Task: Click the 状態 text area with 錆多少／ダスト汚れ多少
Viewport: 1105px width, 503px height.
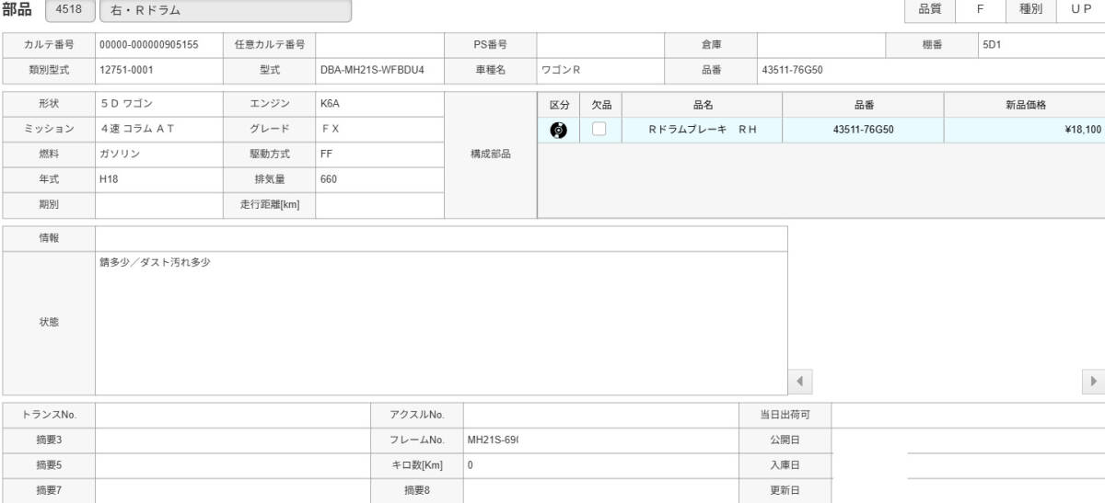Action: (x=441, y=323)
